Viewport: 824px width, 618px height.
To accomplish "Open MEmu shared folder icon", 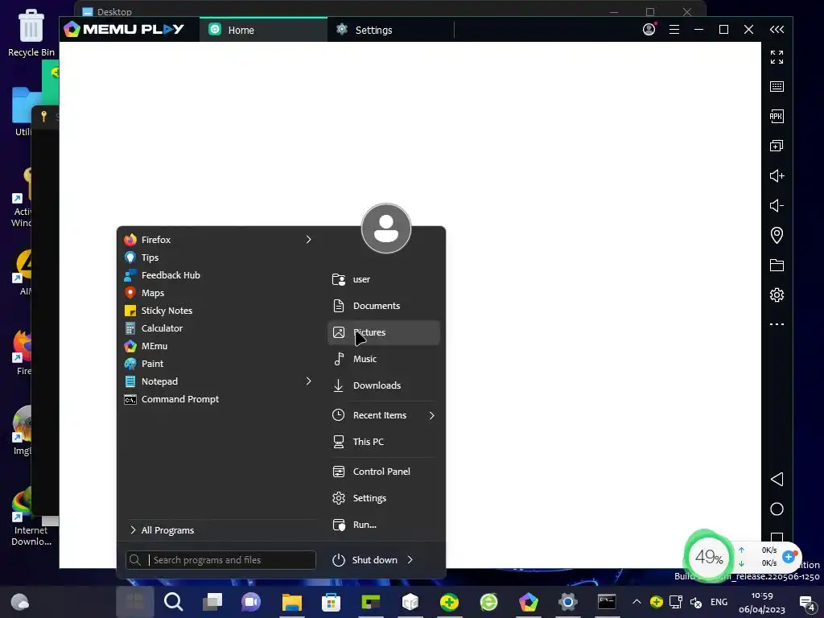I will pos(777,266).
